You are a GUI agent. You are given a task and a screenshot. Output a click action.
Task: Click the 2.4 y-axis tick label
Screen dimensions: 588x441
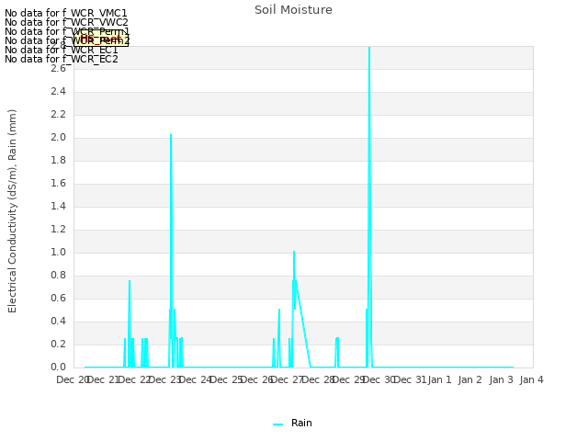[59, 92]
